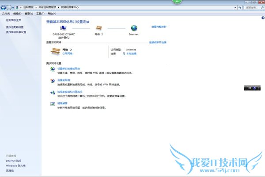Screen dimensions: 265x177
Task: Select 所有控制面板项 in the address breadcrumb
Action: coord(47,8)
